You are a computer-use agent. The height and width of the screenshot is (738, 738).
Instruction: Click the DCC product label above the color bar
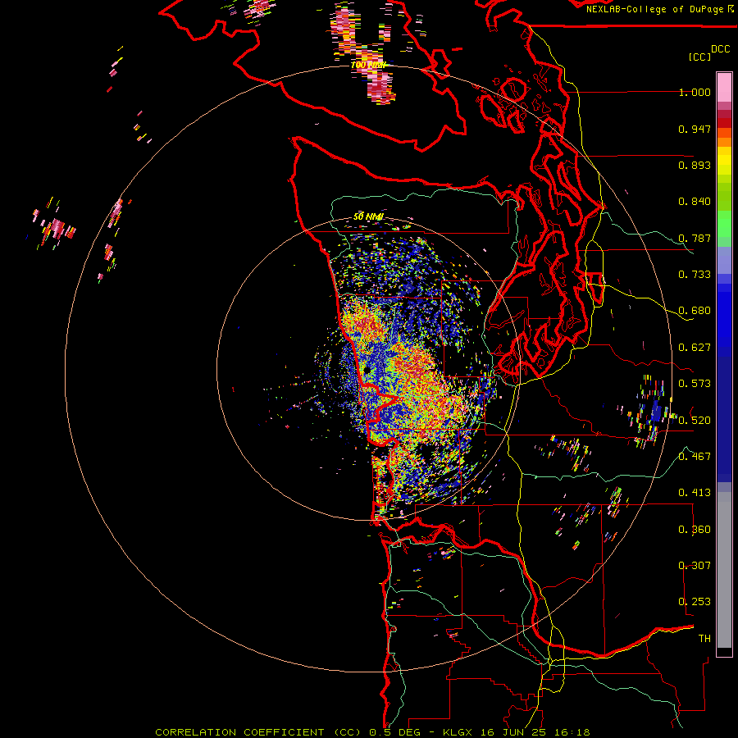click(x=720, y=49)
